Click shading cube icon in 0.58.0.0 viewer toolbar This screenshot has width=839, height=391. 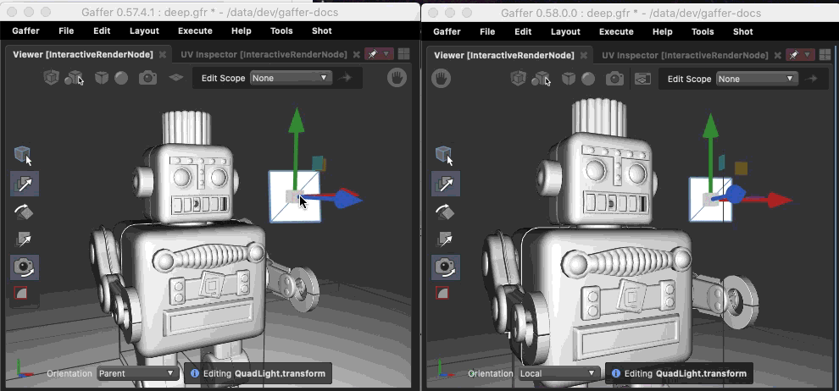pyautogui.click(x=569, y=79)
